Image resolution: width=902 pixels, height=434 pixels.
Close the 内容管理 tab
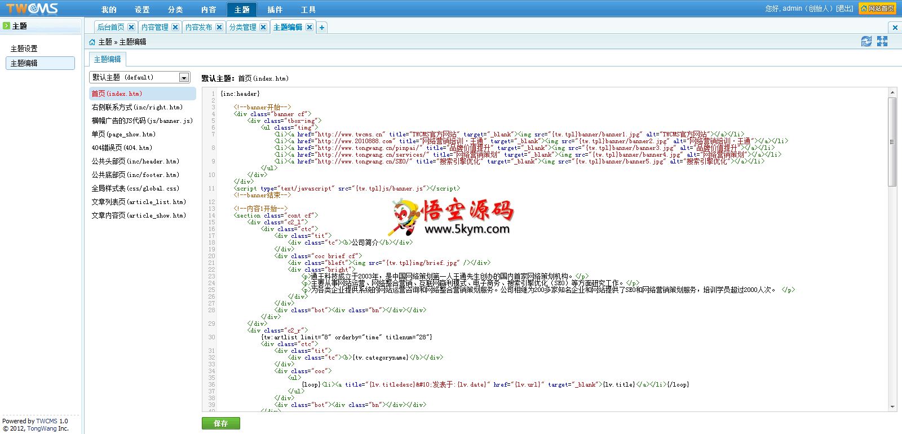click(175, 27)
